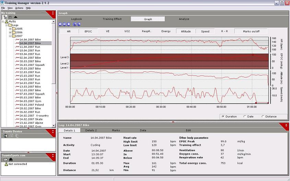290x181 pixels.
Task: Toggle the EPOC graph series button
Action: click(x=88, y=31)
